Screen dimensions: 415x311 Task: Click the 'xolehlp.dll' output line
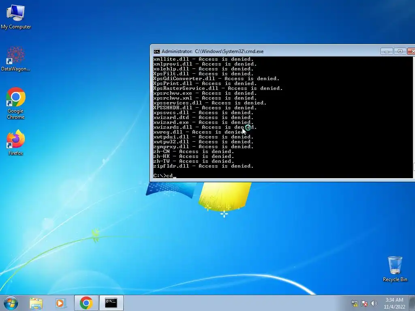(203, 69)
